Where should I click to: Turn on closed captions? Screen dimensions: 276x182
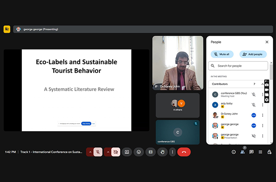pos(150,152)
